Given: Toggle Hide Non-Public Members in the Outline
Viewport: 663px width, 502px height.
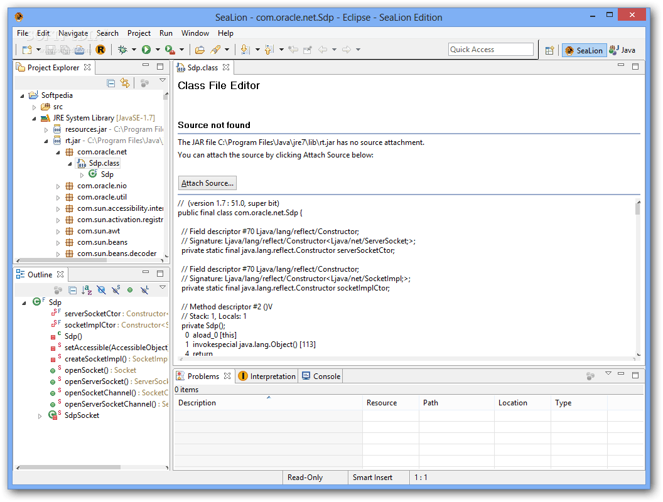Looking at the screenshot, I should [x=130, y=291].
